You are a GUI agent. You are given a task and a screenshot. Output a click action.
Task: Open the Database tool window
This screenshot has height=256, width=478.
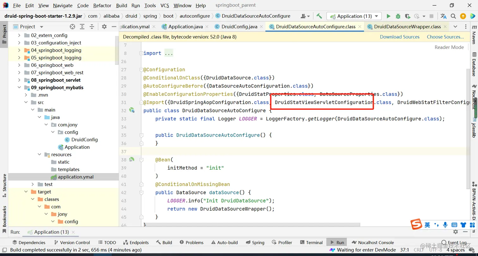click(474, 65)
